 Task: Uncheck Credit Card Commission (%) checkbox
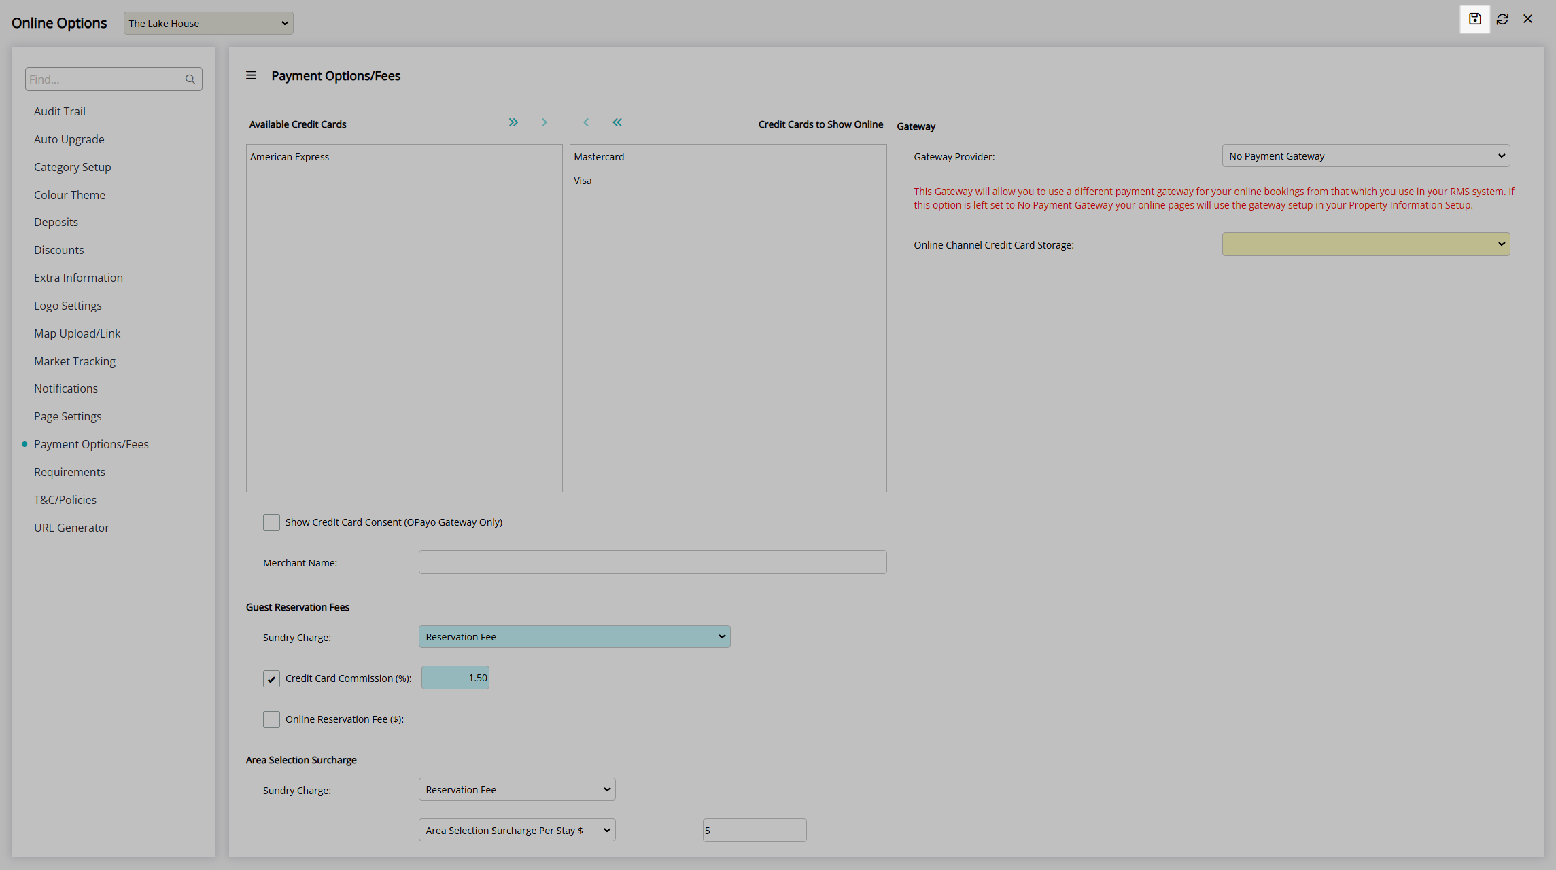coord(271,678)
